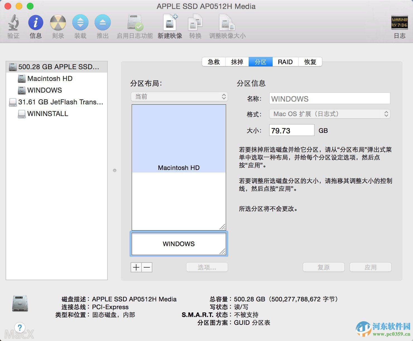This screenshot has height=341, width=413.
Task: Click the 应用 (Apply) button
Action: pos(370,267)
